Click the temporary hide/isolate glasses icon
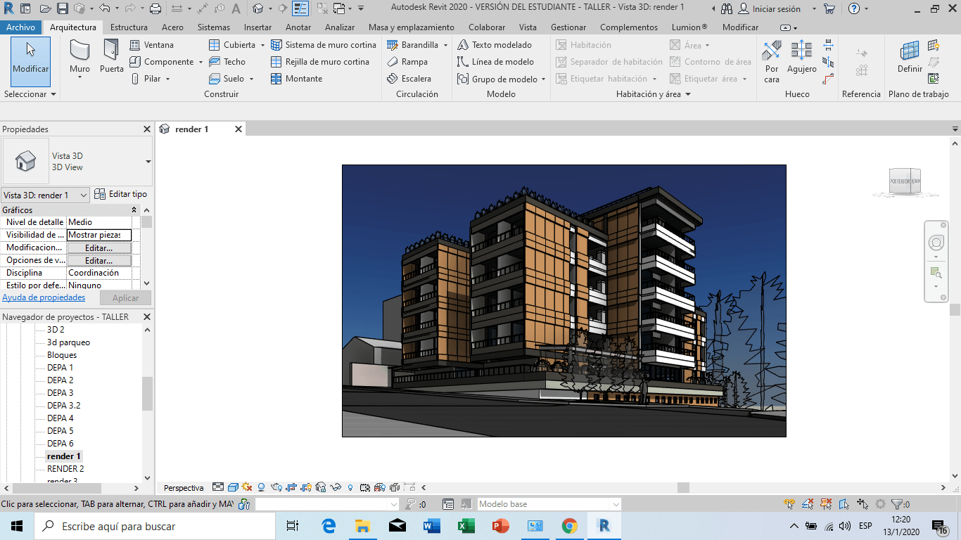The image size is (961, 540). pos(336,487)
